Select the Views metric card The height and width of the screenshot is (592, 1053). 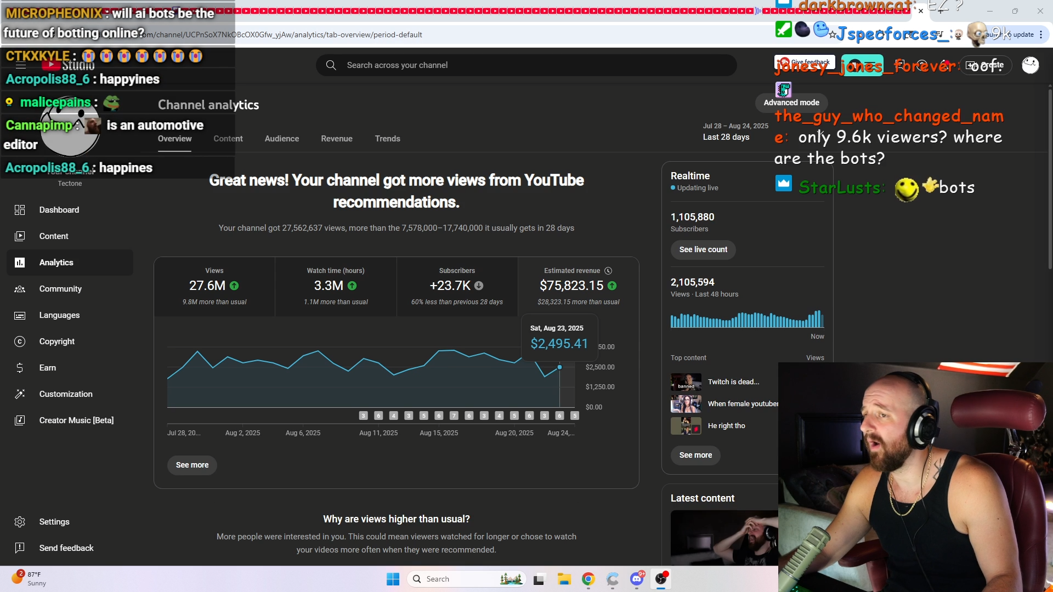[214, 286]
